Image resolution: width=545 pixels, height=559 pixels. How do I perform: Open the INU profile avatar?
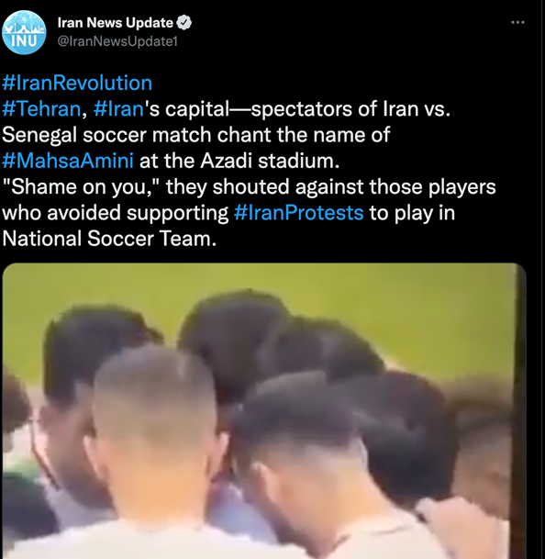tap(24, 32)
